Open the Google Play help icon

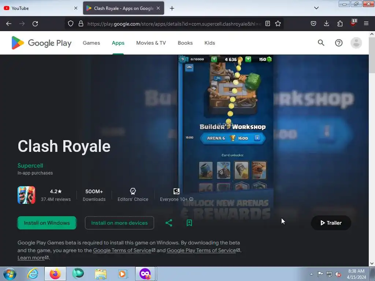[339, 43]
